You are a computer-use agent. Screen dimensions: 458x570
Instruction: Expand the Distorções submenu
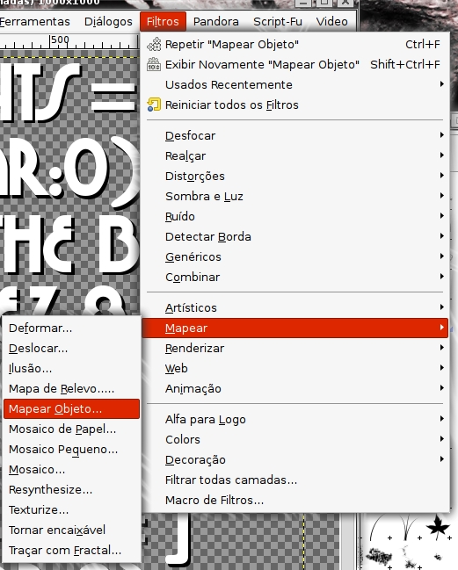[x=294, y=176]
